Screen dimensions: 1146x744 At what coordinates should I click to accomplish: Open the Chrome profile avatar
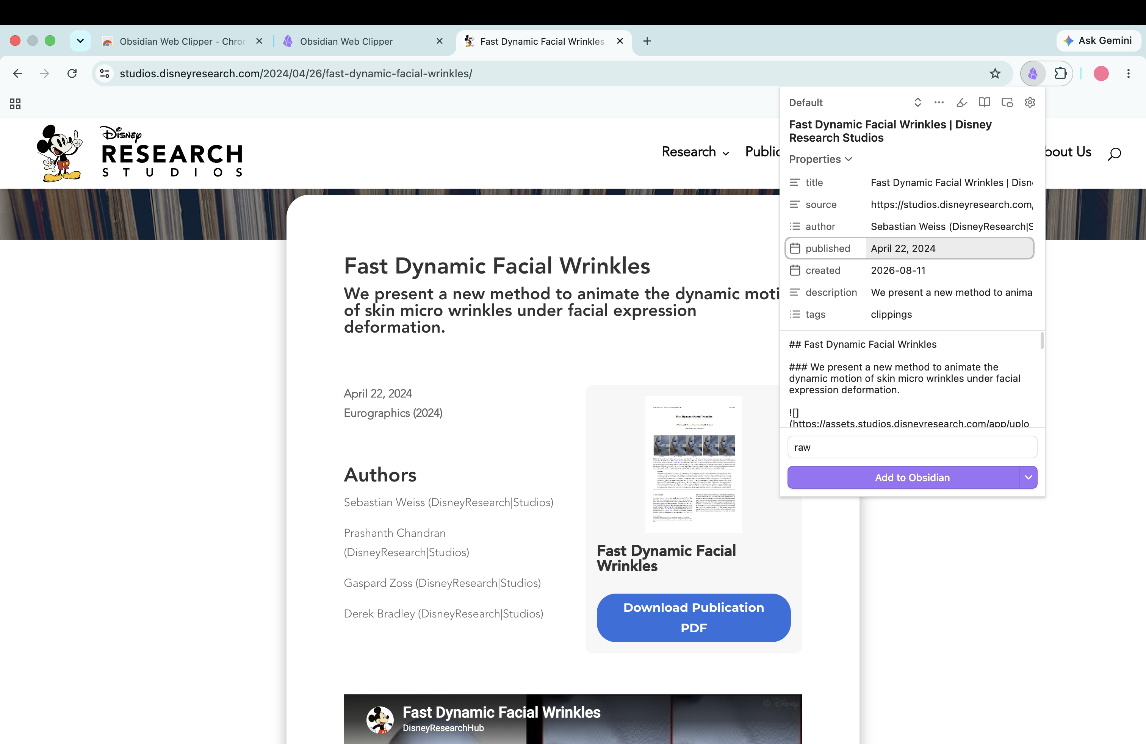pyautogui.click(x=1101, y=73)
